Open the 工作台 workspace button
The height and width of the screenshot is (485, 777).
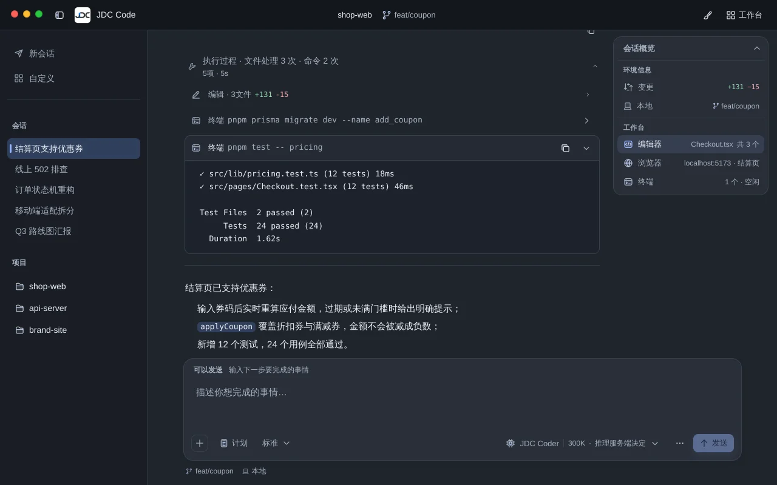coord(744,15)
